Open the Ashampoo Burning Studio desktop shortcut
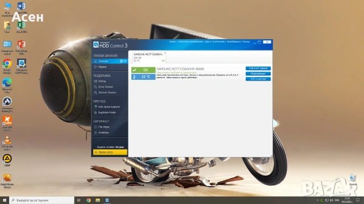The width and height of the screenshot is (364, 204). pos(7,104)
